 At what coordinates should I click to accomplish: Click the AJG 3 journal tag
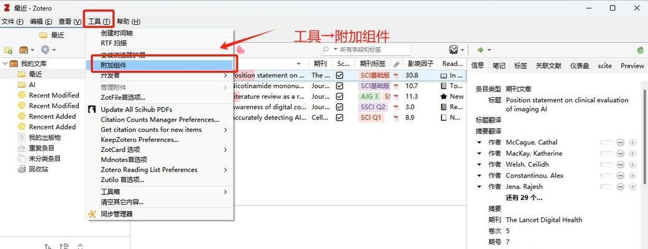(x=369, y=96)
